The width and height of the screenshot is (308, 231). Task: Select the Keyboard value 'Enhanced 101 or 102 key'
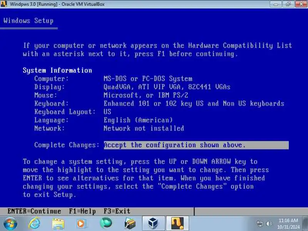coord(194,104)
